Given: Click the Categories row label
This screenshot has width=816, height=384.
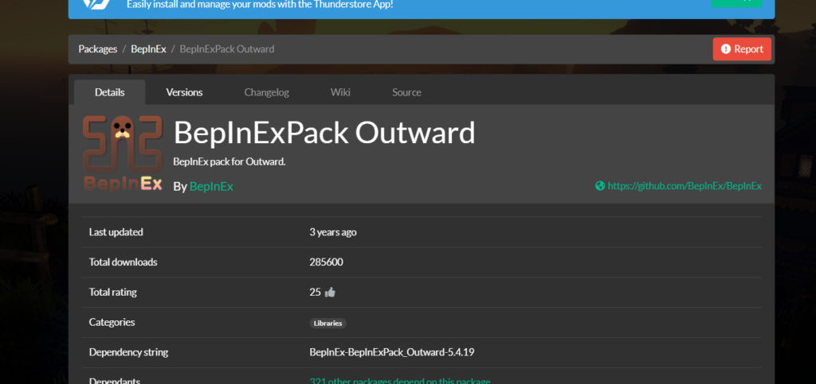Looking at the screenshot, I should click(x=112, y=322).
